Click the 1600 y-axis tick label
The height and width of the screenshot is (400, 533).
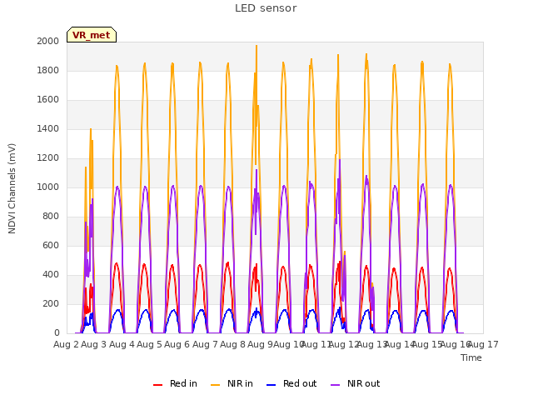tap(48, 100)
